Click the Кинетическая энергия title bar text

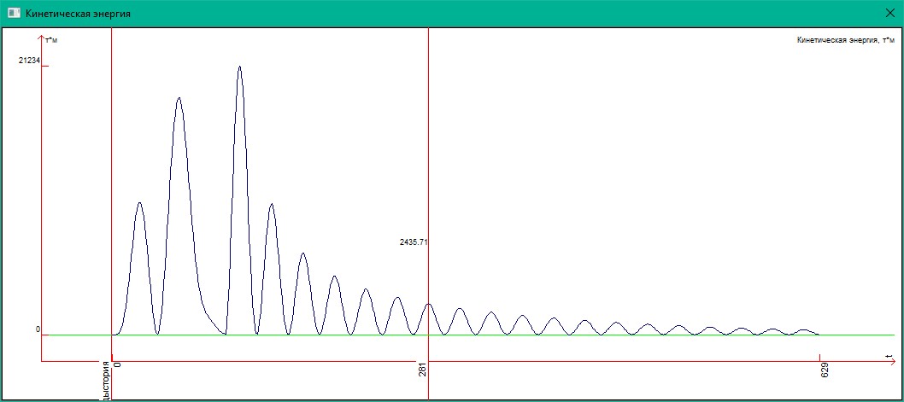(x=79, y=15)
